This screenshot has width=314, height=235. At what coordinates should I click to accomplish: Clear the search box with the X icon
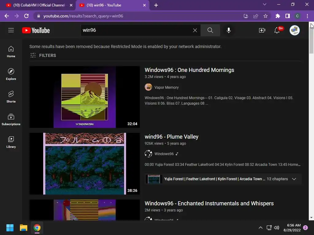(x=195, y=30)
